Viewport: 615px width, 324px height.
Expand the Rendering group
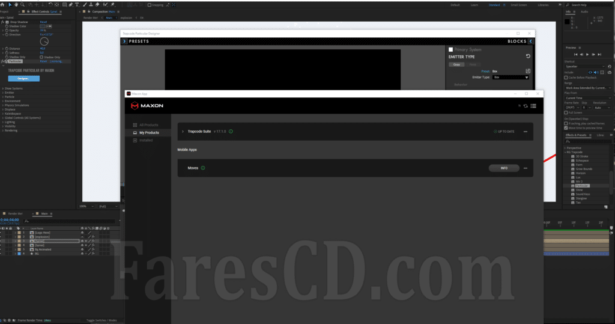(x=3, y=130)
